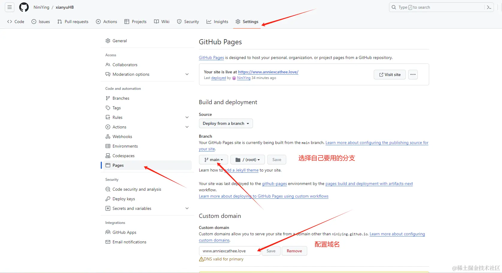
Task: Open the NiniYing owner breadcrumb link
Action: pyautogui.click(x=41, y=7)
